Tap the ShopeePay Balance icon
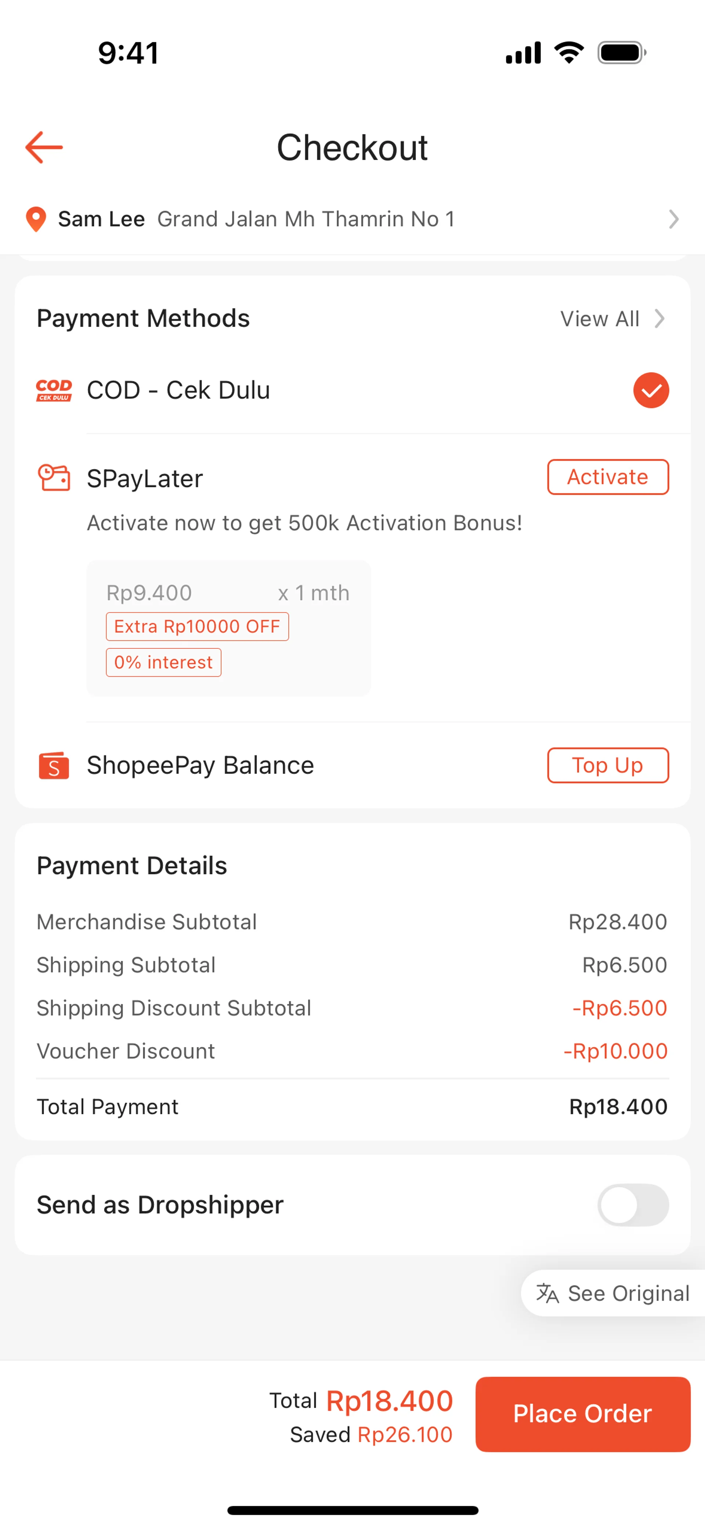This screenshot has width=705, height=1529. 54,765
